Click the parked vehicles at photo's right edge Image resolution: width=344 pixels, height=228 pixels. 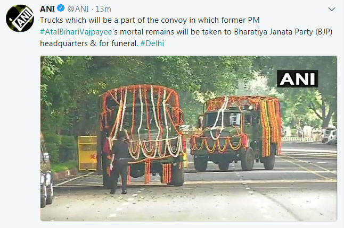[328, 136]
